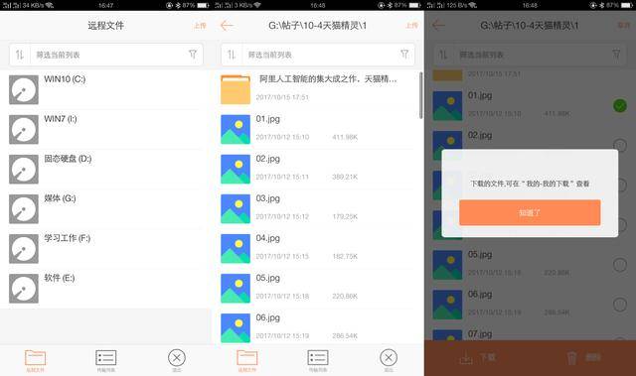Image resolution: width=636 pixels, height=376 pixels.
Task: Tap sort icon on dimmed right screen
Action: coord(443,55)
